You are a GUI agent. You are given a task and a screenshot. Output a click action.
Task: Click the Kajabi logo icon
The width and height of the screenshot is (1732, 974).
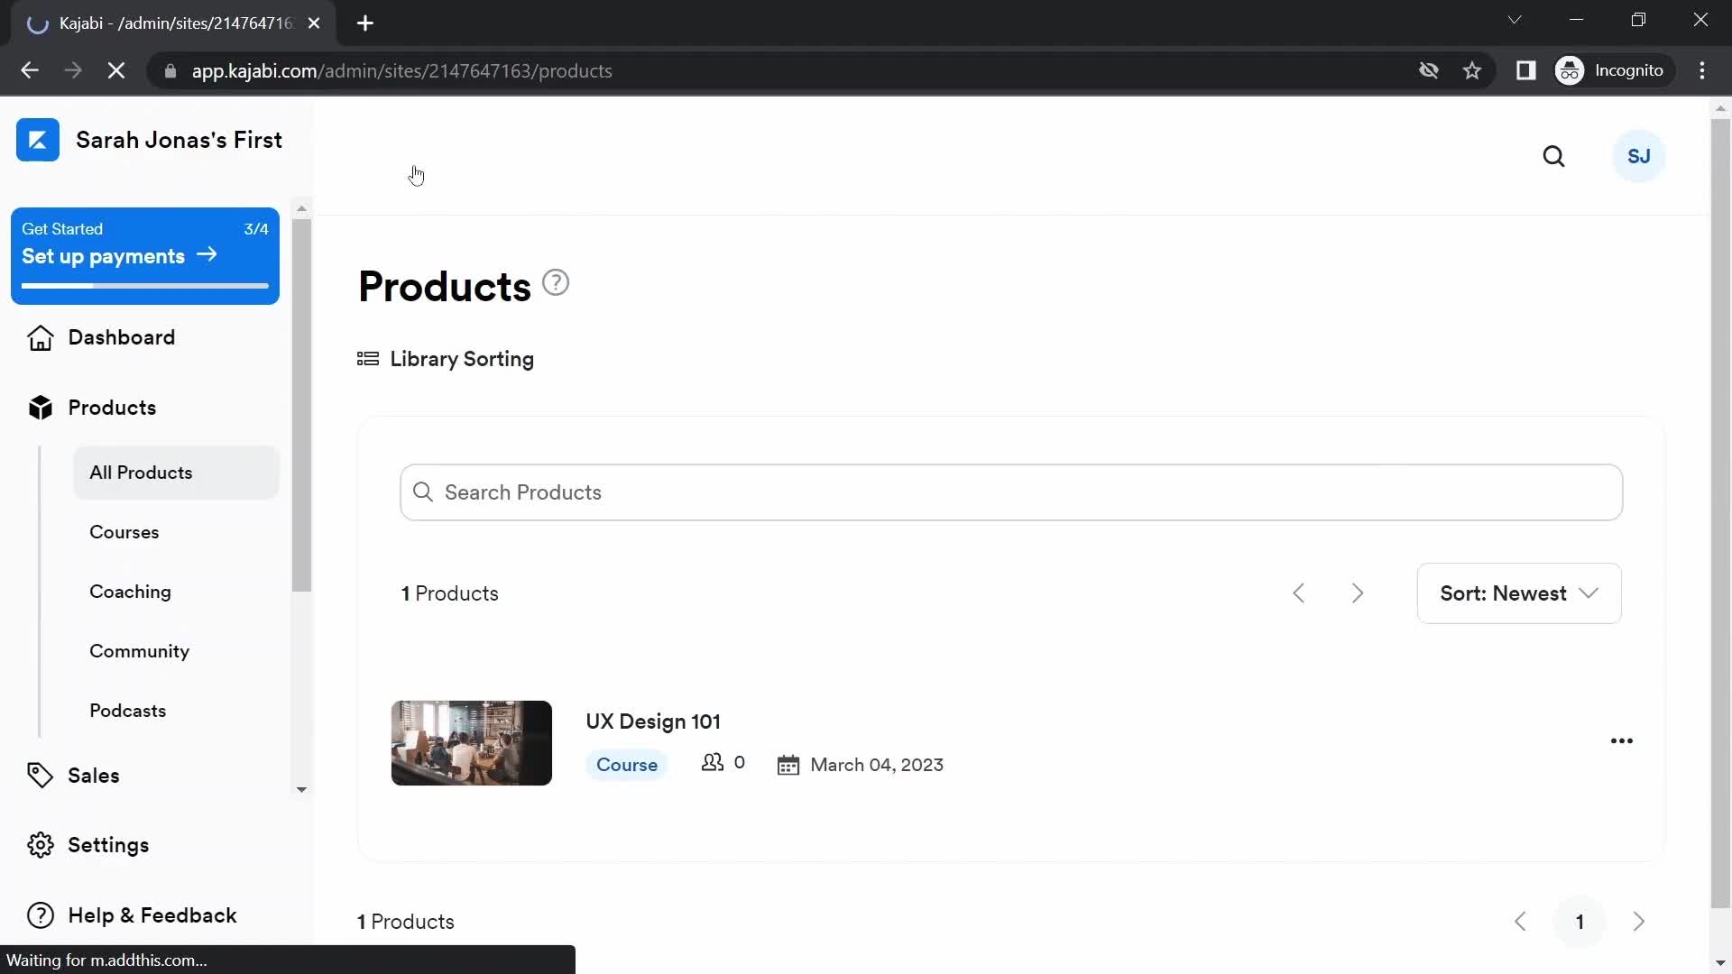point(38,140)
